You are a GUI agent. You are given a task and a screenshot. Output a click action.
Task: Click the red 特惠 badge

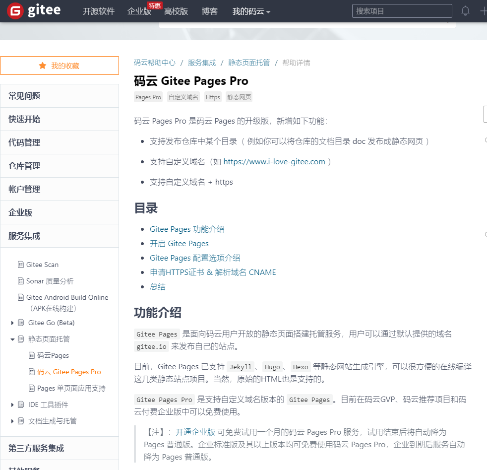(x=154, y=5)
